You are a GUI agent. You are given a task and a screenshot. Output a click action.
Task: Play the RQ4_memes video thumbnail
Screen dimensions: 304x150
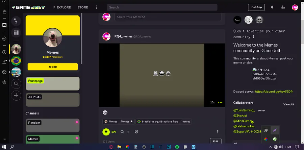162,75
